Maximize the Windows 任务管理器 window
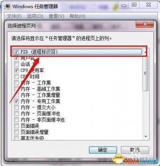The image size is (160, 166). (x=134, y=5)
